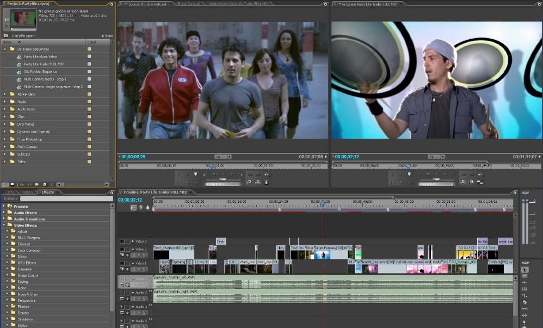The width and height of the screenshot is (543, 328).
Task: Expand the Titles bin
Action: tap(5, 162)
